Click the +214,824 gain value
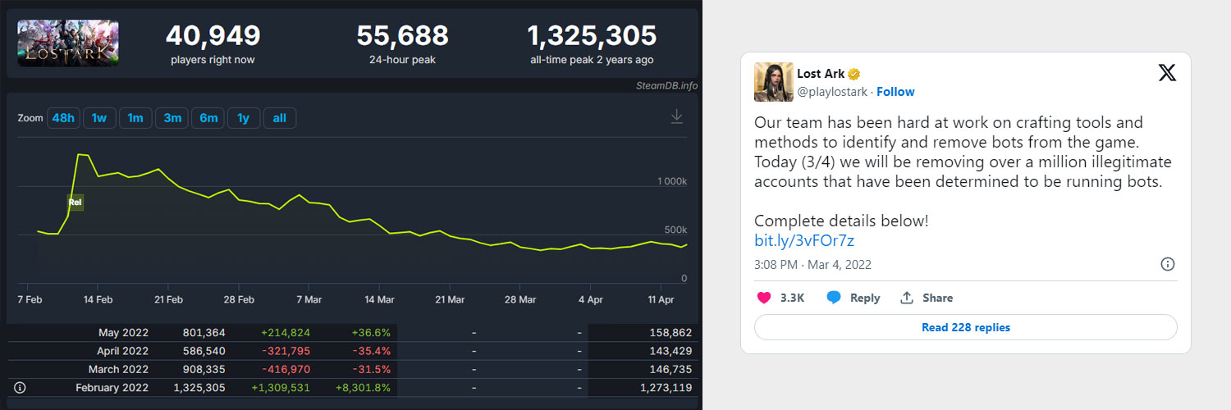 (x=286, y=333)
